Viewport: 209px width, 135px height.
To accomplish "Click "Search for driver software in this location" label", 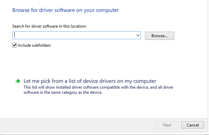I will (49, 26).
